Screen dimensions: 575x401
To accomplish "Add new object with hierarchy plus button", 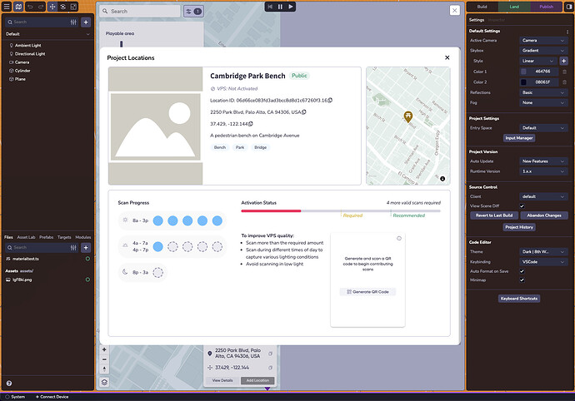I will pos(86,22).
